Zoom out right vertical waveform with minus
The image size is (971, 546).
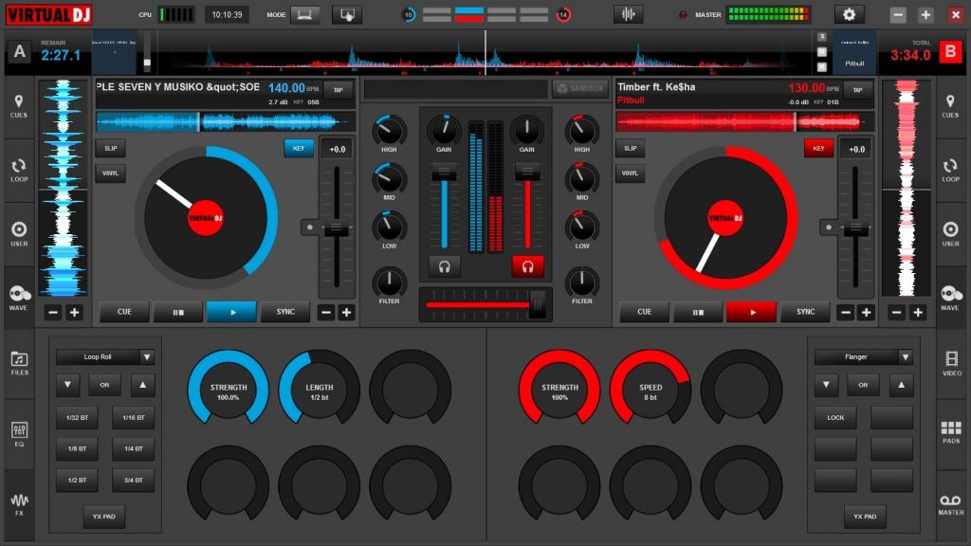pyautogui.click(x=897, y=313)
